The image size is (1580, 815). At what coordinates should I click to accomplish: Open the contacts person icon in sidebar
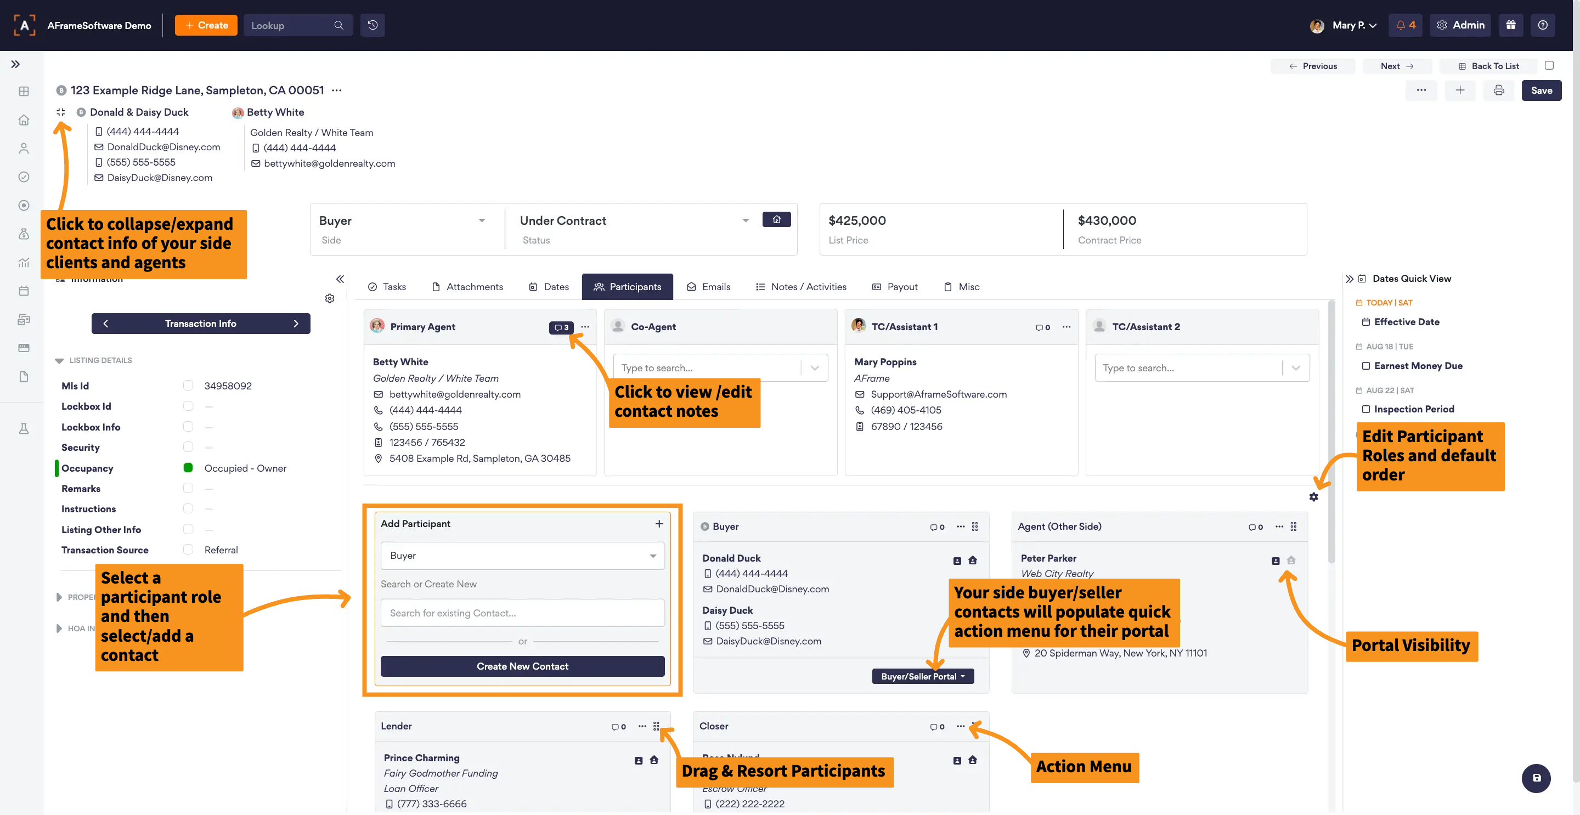pyautogui.click(x=24, y=149)
